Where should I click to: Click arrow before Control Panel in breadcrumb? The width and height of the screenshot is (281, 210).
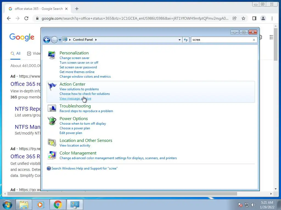[x=70, y=40]
